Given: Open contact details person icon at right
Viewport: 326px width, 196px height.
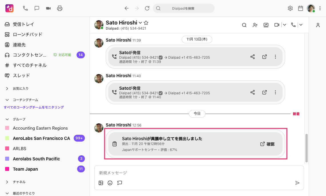Looking at the screenshot, I should (318, 25).
